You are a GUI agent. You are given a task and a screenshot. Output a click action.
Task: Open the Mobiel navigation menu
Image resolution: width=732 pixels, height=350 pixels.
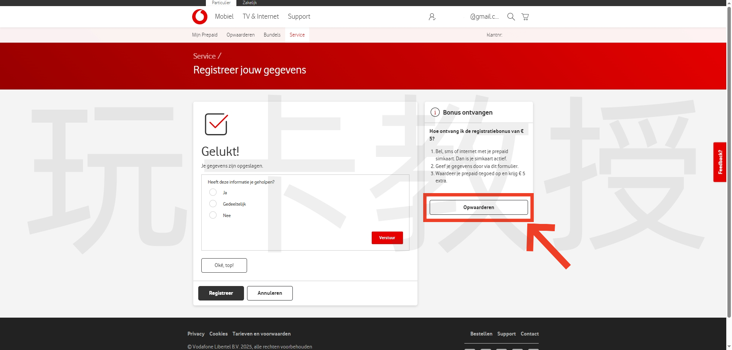[x=224, y=16]
